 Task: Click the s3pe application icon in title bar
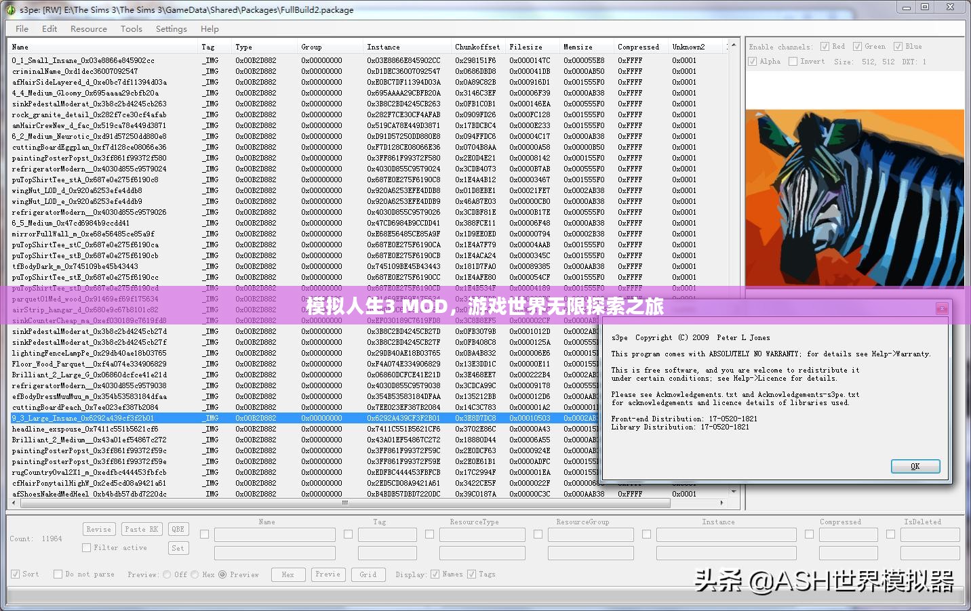point(10,10)
